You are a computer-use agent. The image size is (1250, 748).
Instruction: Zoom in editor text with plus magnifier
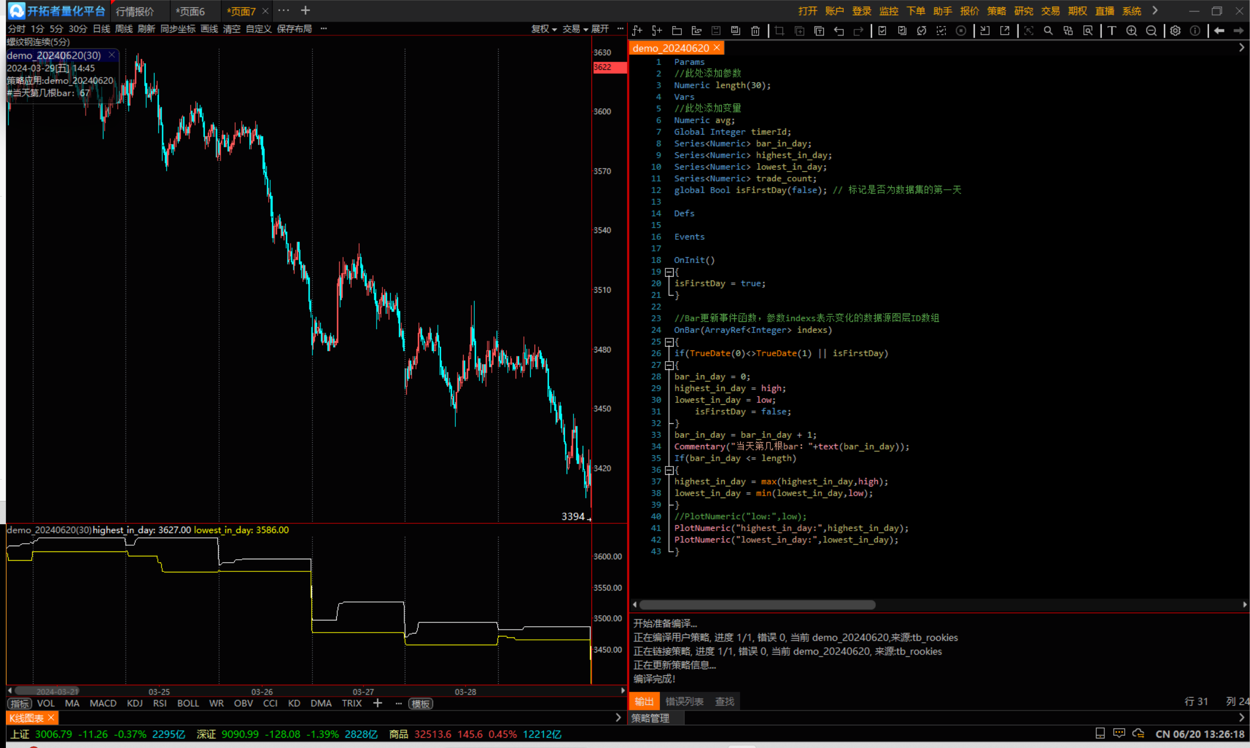click(1131, 31)
